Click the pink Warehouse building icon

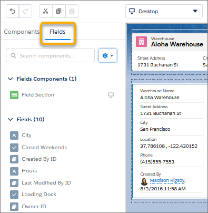coord(142,42)
